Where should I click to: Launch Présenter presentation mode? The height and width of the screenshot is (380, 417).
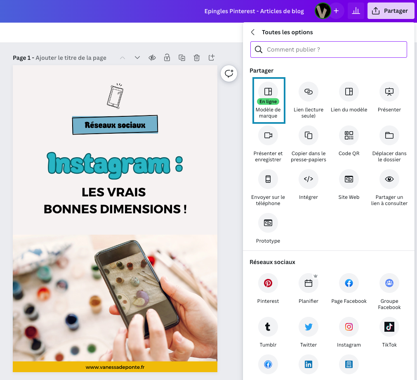click(x=389, y=92)
